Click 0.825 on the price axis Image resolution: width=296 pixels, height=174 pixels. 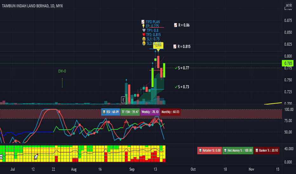coord(288,44)
